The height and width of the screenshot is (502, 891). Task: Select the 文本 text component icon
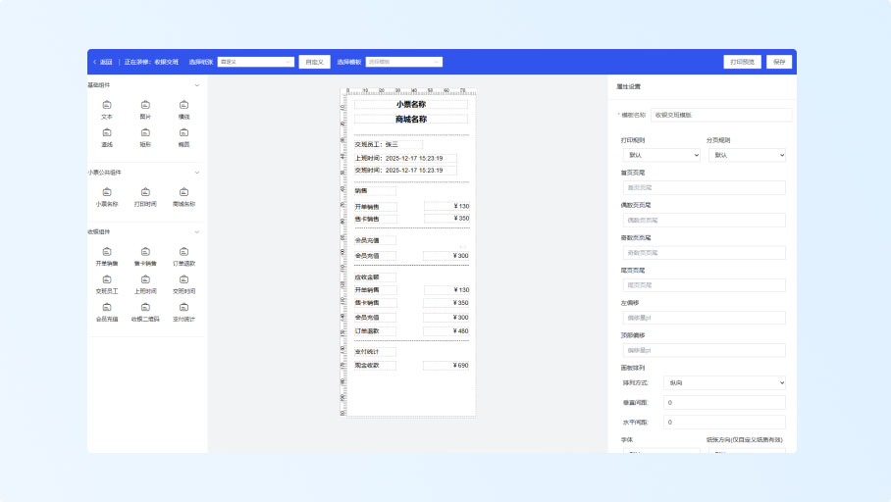tap(107, 105)
